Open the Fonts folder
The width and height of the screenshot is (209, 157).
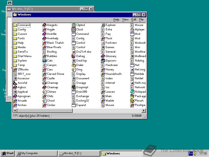pyautogui.click(x=21, y=38)
